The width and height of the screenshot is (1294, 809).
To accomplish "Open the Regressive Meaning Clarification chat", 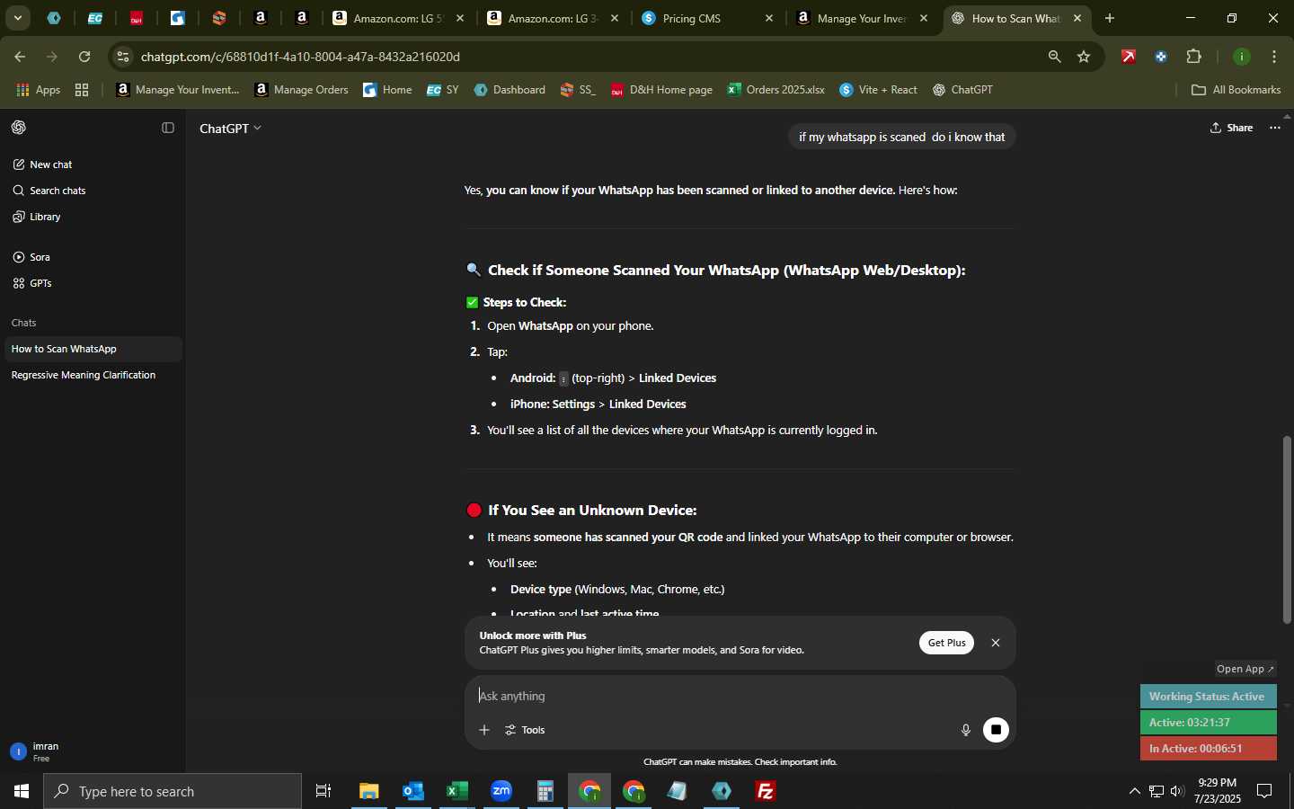I will click(93, 375).
